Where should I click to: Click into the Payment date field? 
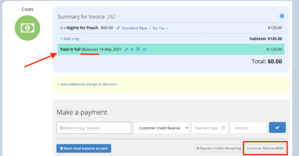coord(210,128)
